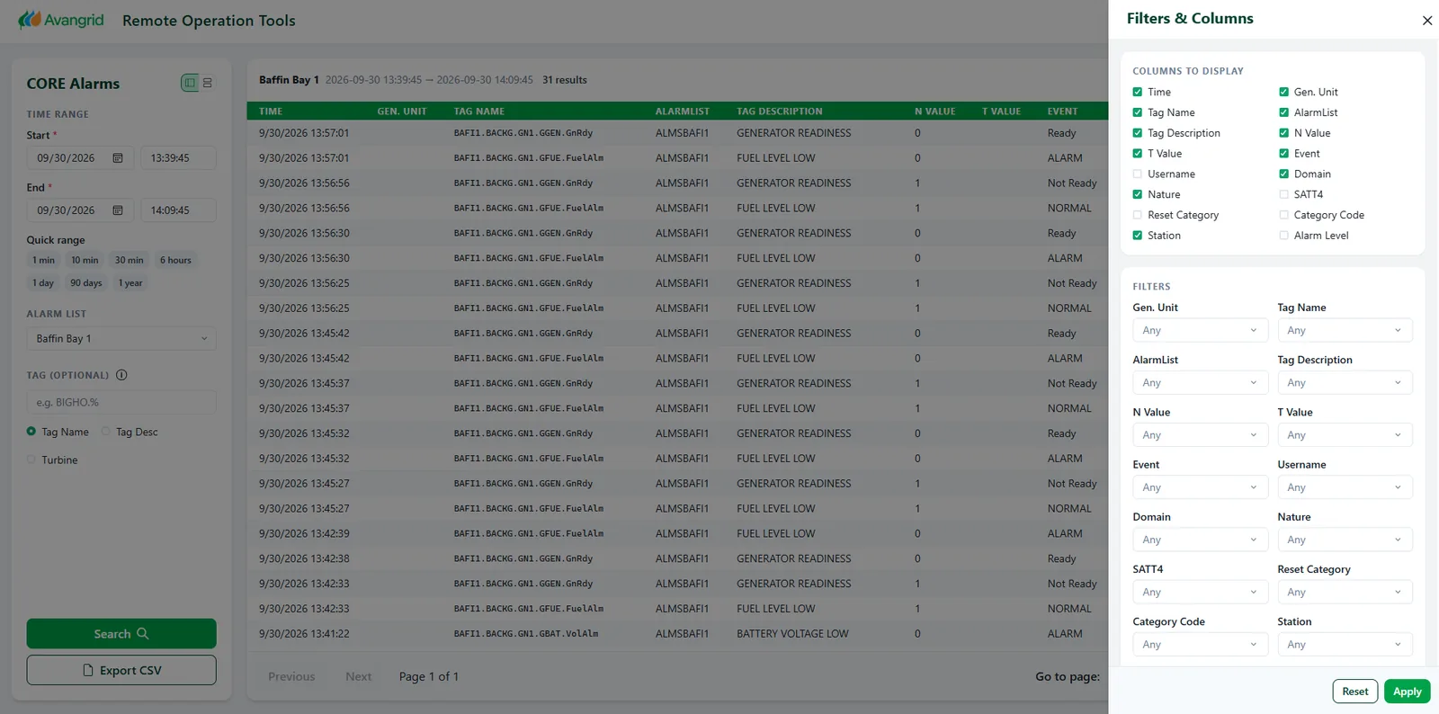Open the Tag Description filter dropdown
The image size is (1439, 714).
[x=1345, y=382]
